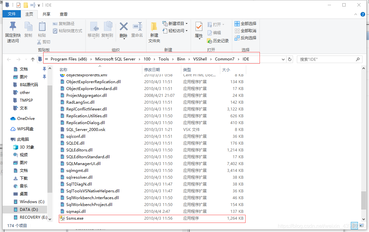Open the 文件 (File) tab

[12, 14]
